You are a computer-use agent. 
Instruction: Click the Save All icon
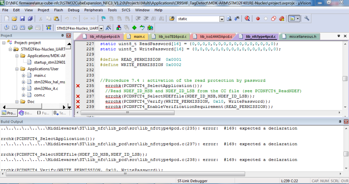(30, 19)
